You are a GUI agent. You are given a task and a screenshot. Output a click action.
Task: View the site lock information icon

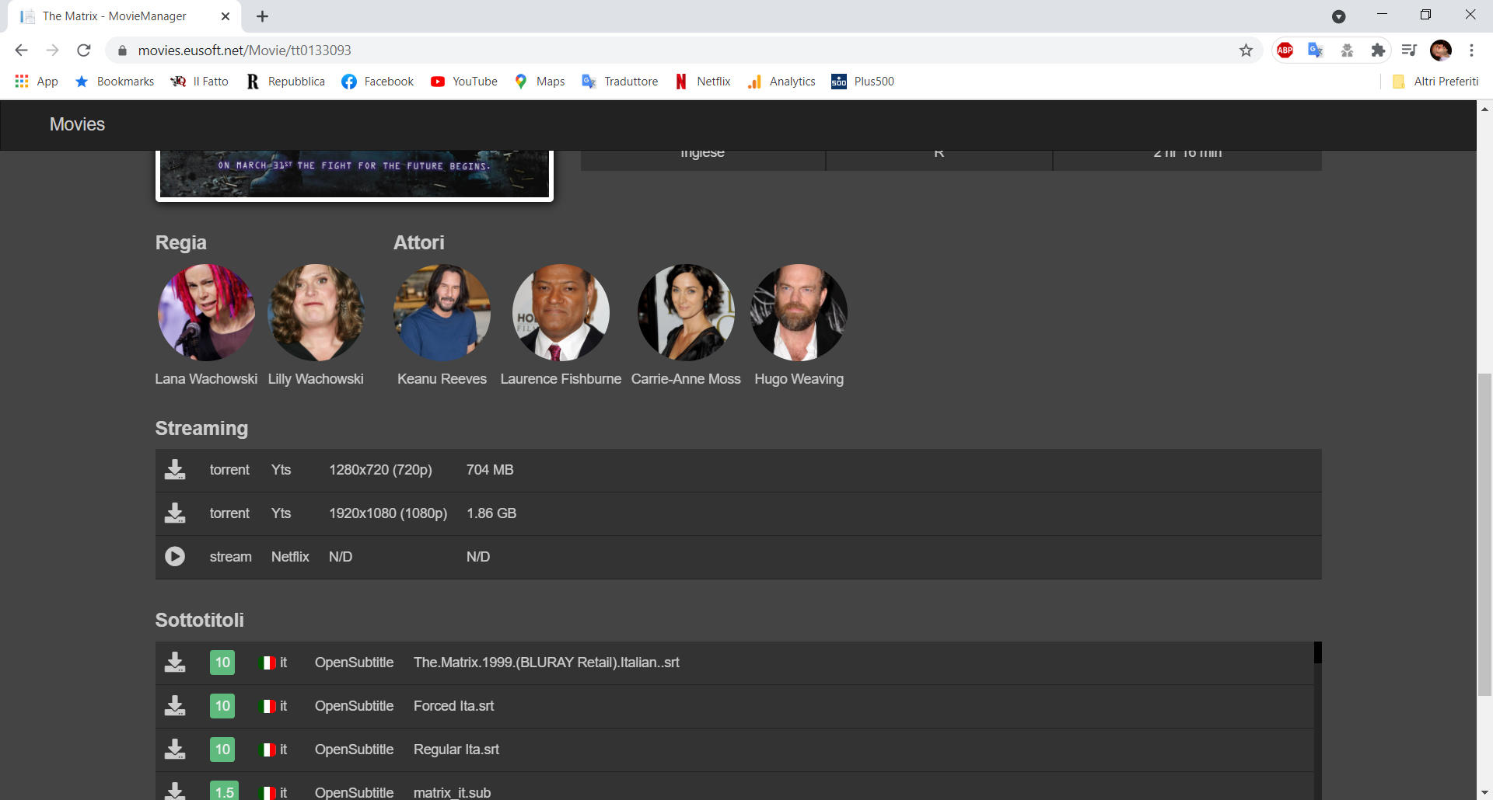[122, 50]
